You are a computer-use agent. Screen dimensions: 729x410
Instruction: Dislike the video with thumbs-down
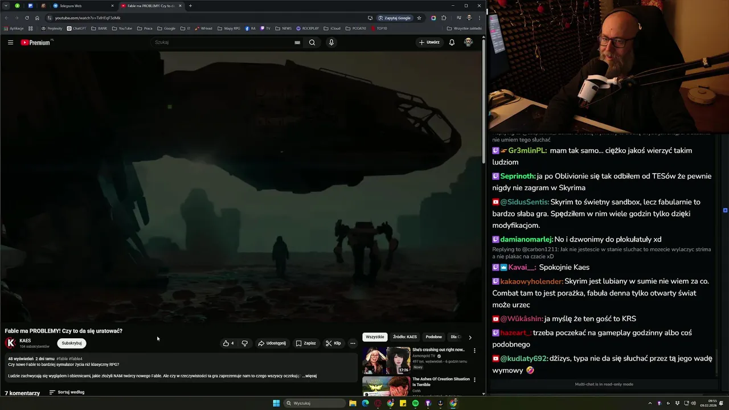[244, 343]
